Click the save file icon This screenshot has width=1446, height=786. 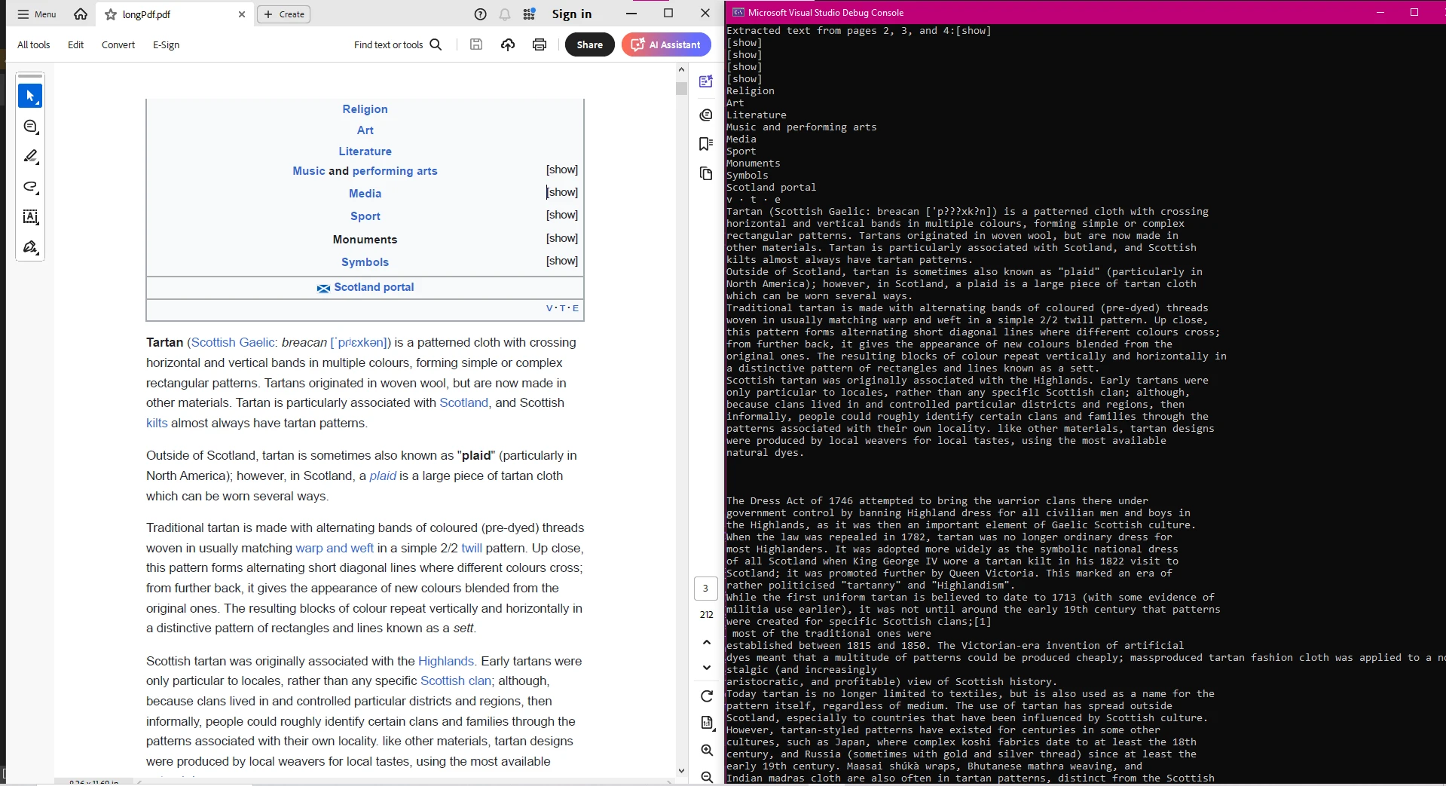[x=476, y=44]
